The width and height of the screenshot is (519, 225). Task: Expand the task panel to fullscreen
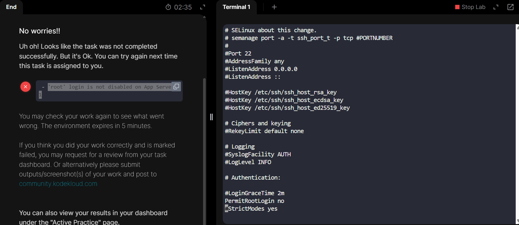[x=202, y=7]
